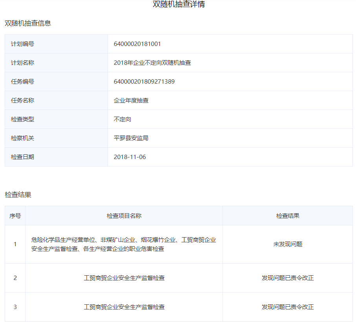This screenshot has width=356, height=322.
Task: Click the 计划编号 value 64000020181001
Action: click(x=137, y=44)
